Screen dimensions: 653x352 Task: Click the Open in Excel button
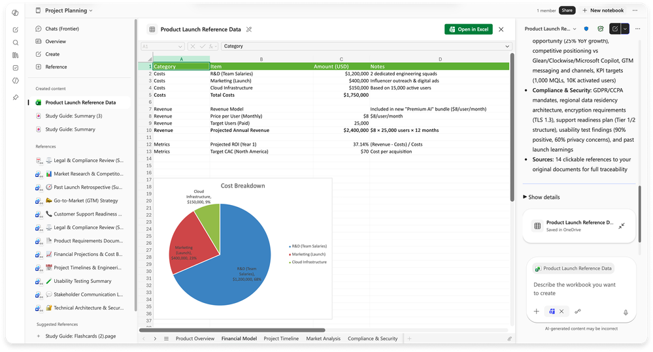[x=469, y=29]
